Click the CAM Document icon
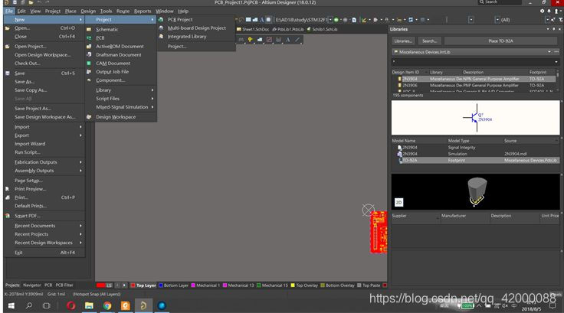The width and height of the screenshot is (564, 313). [x=89, y=63]
